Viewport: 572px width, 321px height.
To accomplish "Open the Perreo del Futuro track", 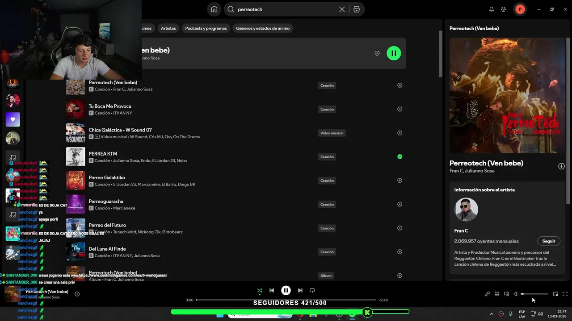I will tap(107, 225).
